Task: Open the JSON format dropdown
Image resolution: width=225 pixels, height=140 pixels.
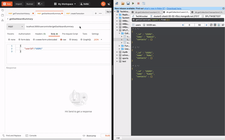Action: pyautogui.click(x=98, y=40)
